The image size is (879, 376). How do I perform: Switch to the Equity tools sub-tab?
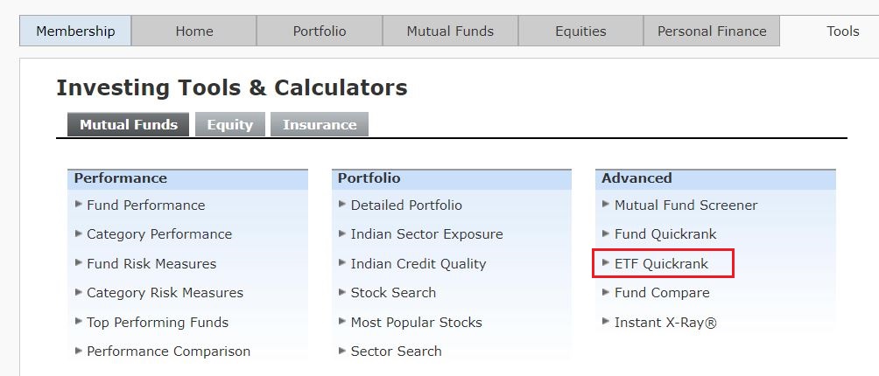(x=230, y=125)
